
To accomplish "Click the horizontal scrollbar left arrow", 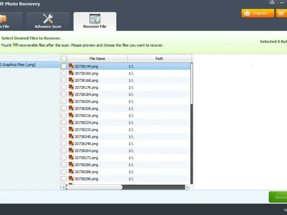I will click(63, 187).
